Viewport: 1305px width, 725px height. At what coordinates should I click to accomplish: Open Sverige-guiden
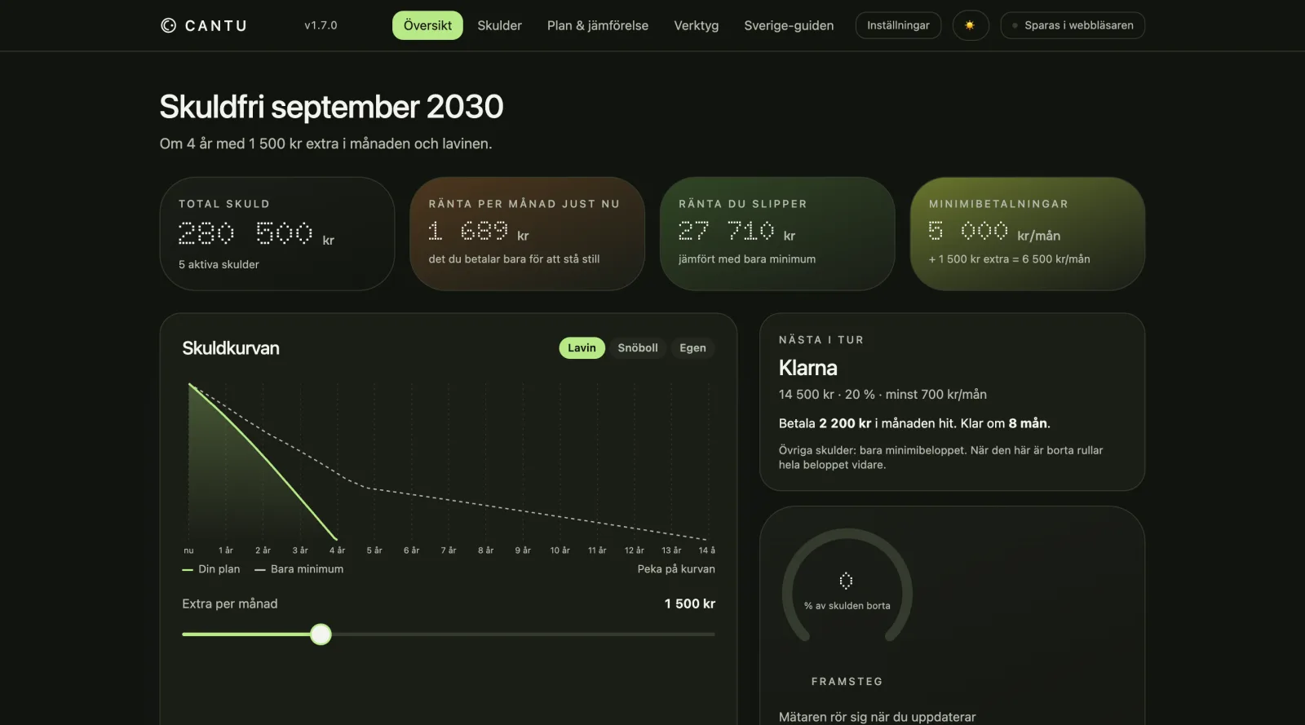(x=789, y=25)
